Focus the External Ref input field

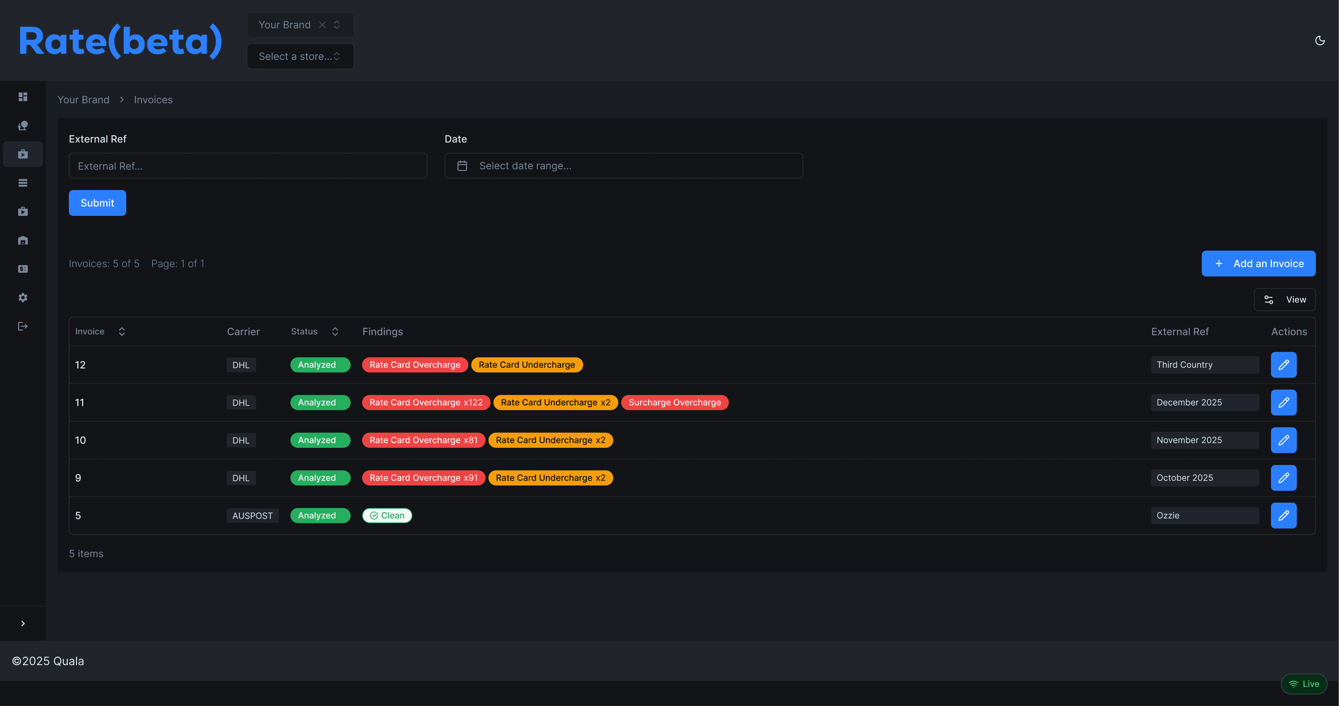(248, 166)
